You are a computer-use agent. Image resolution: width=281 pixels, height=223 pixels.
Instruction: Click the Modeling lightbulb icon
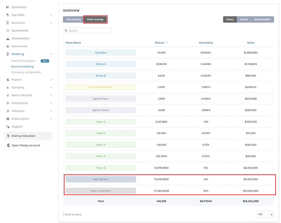8,54
